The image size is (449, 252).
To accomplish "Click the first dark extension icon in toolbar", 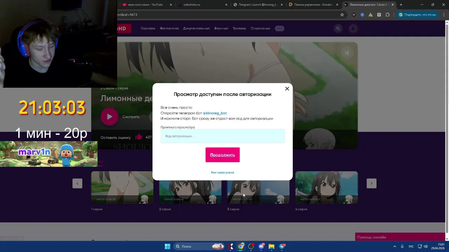I will [x=354, y=15].
